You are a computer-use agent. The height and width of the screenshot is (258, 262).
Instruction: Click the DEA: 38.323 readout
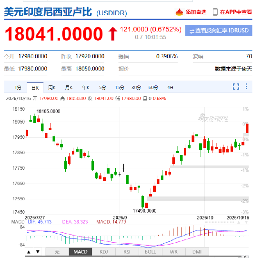(75, 222)
